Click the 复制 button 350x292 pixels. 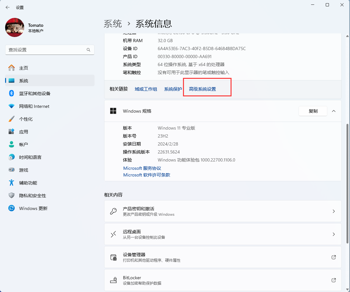pos(313,111)
